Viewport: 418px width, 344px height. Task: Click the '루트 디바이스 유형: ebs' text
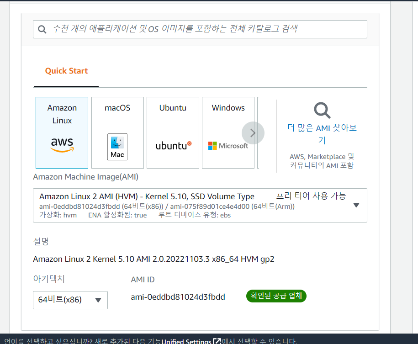click(195, 215)
